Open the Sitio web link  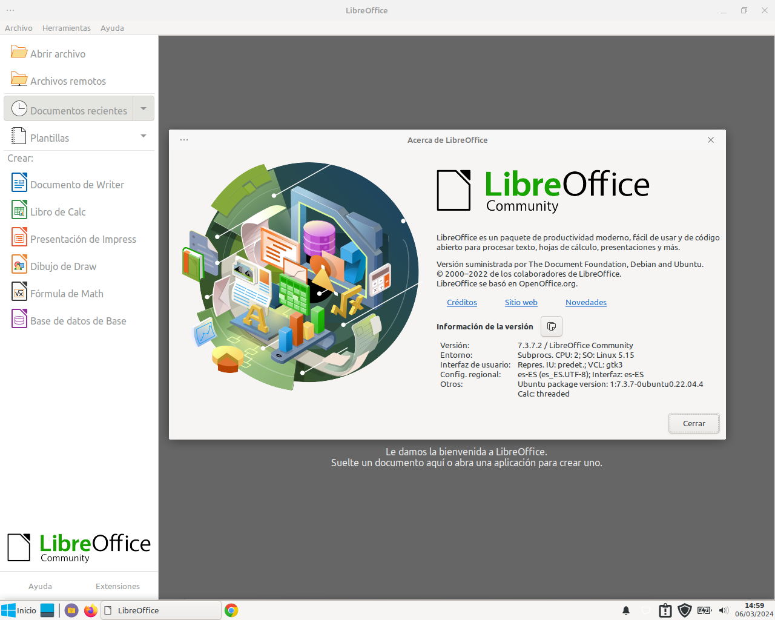point(521,302)
